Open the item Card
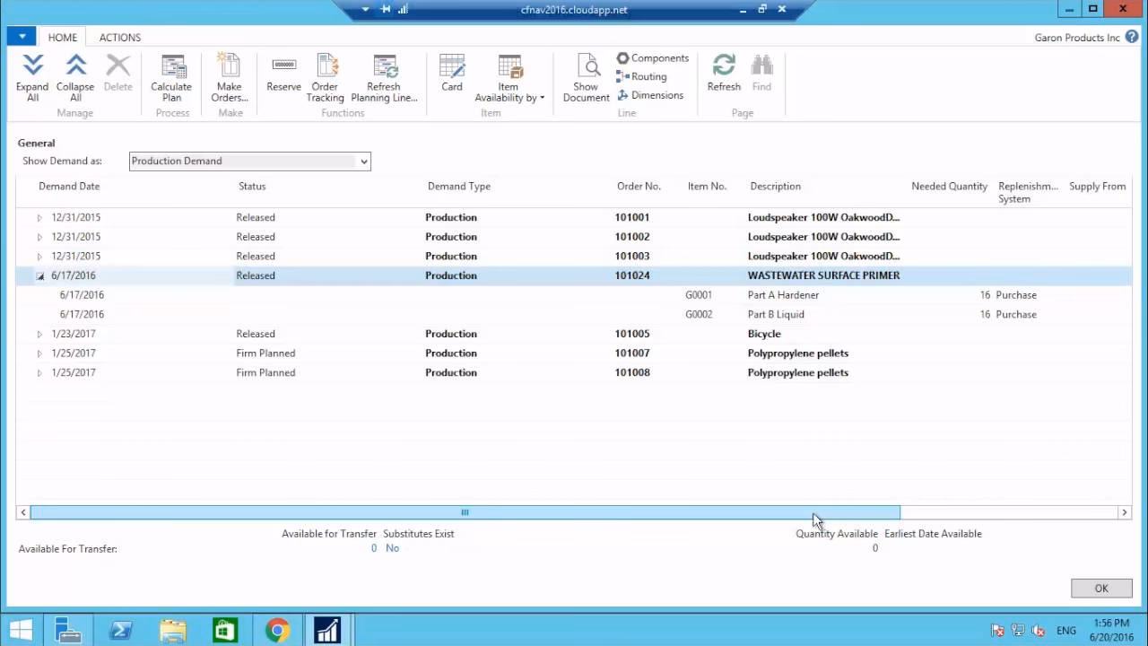The height and width of the screenshot is (646, 1148). click(x=451, y=72)
